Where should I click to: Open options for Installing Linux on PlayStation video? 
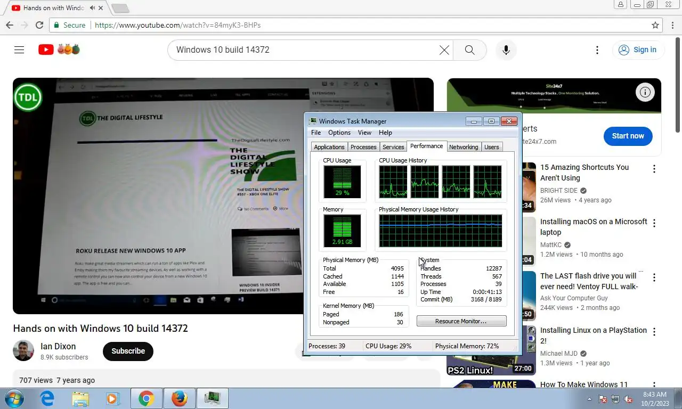(654, 332)
